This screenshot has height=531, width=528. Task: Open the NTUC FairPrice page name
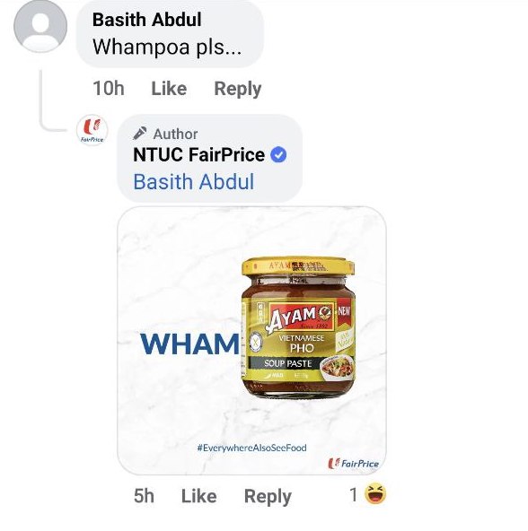pos(199,155)
